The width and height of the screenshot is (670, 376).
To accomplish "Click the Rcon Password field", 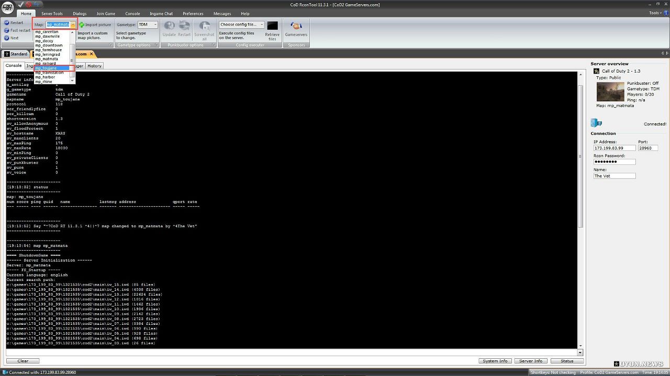I will pos(615,162).
